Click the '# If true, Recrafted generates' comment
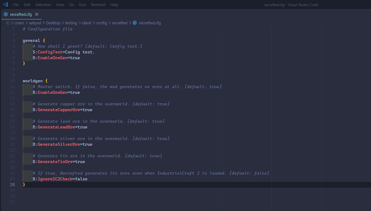This screenshot has height=211, width=371. [x=151, y=173]
